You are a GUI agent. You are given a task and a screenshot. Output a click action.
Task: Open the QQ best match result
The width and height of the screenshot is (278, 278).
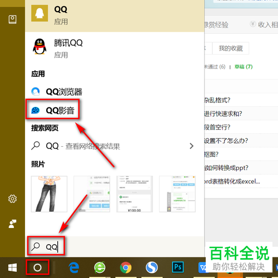[x=115, y=16]
